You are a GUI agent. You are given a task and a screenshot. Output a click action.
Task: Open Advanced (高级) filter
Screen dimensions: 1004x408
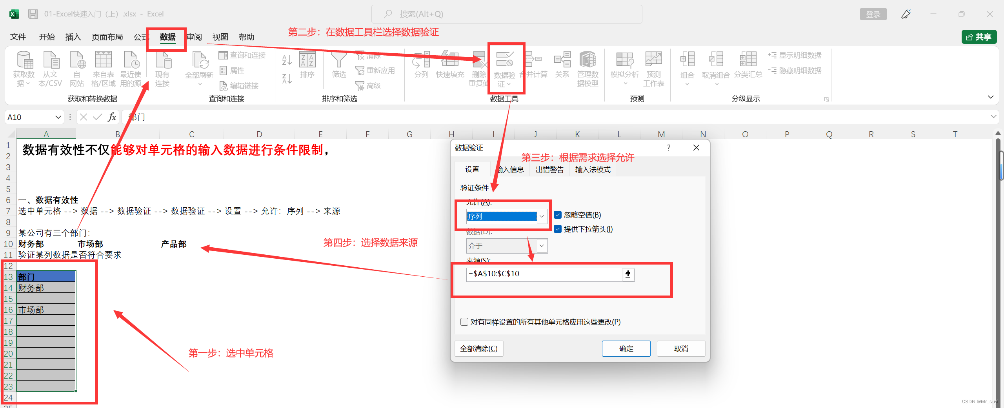(368, 85)
